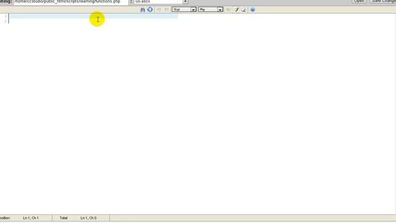Image resolution: width=396 pixels, height=223 pixels.
Task: Click the greyed-out undo icon
Action: pos(159,10)
